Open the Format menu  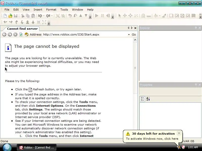pos(51,10)
